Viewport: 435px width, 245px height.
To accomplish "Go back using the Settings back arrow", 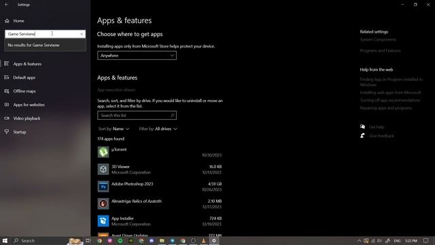I will (x=6, y=5).
